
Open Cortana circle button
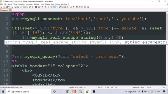click(x=54, y=92)
